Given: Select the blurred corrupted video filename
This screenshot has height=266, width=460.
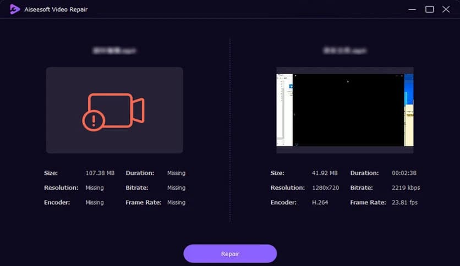Looking at the screenshot, I should click(x=114, y=51).
